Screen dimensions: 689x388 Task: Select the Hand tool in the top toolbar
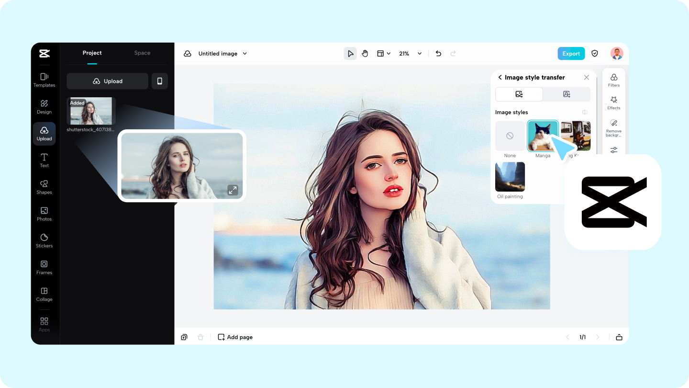tap(365, 53)
